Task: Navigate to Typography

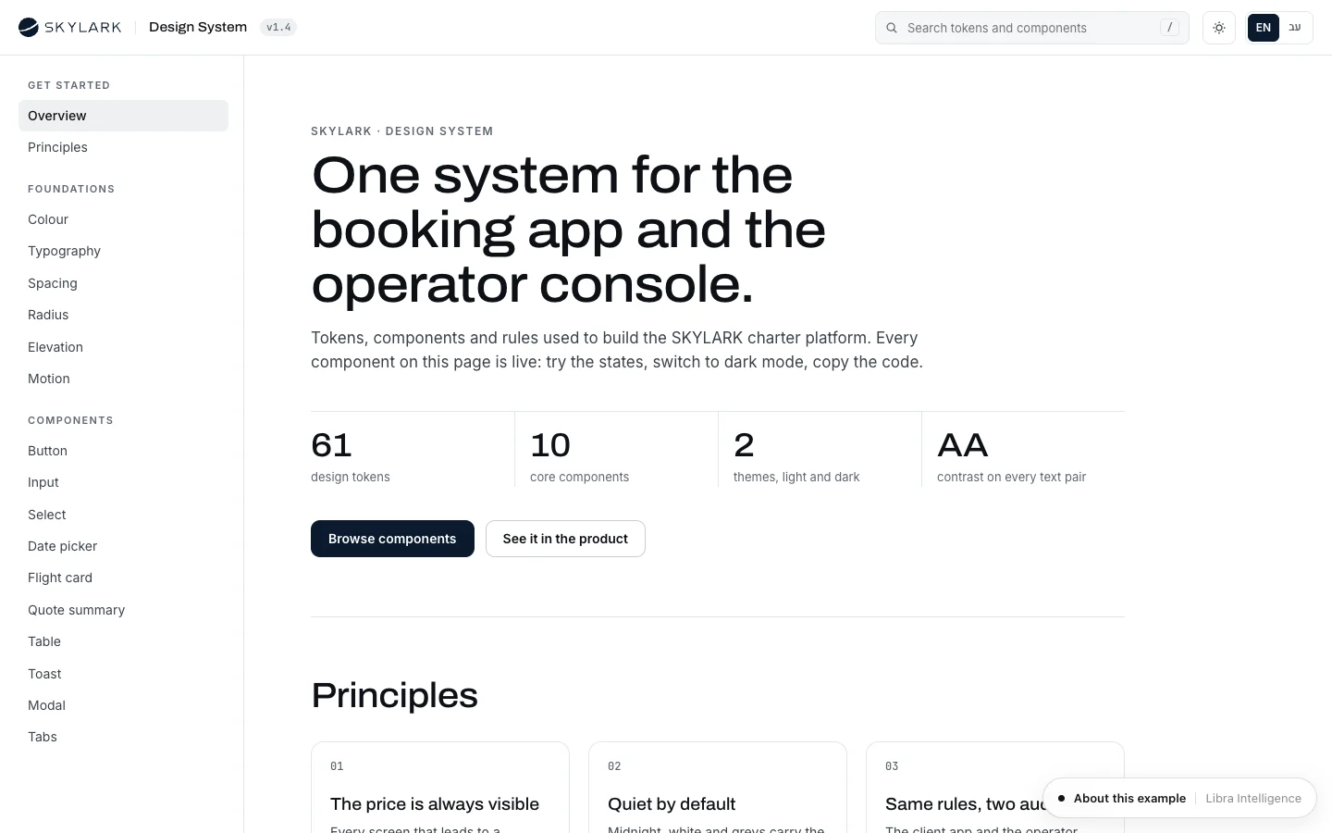Action: 123,251
